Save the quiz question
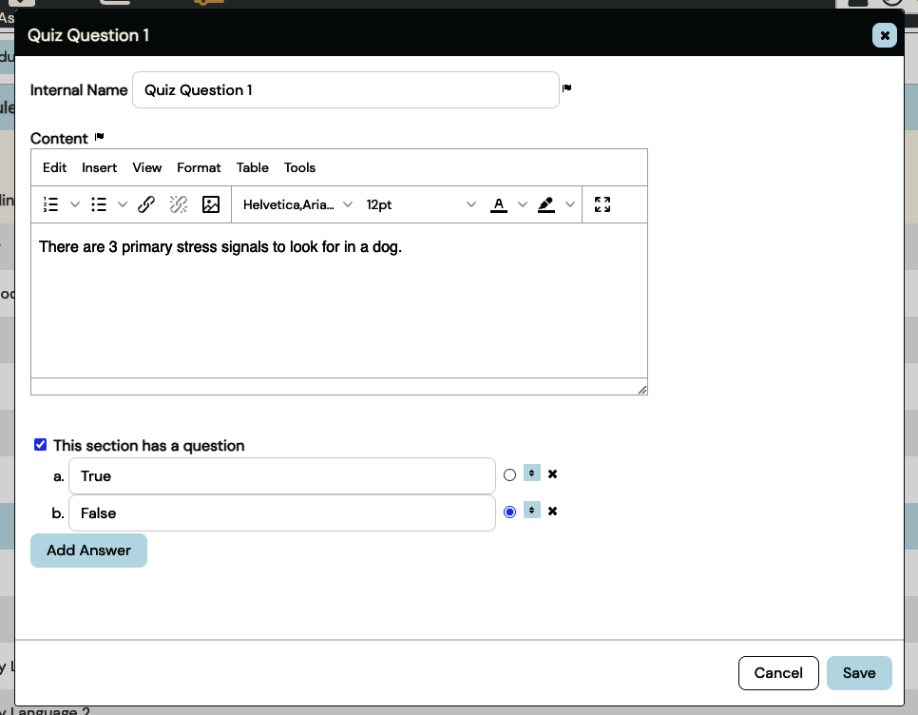Viewport: 918px width, 715px height. 858,673
